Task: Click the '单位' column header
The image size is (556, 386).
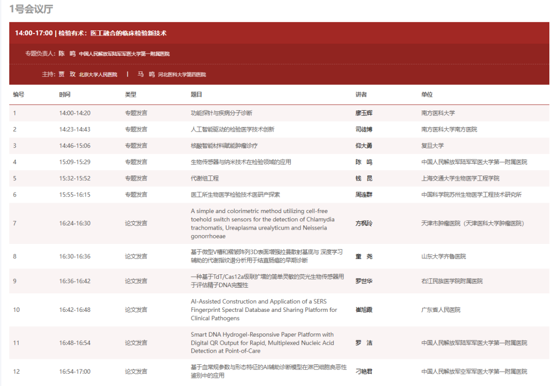Action: (427, 95)
